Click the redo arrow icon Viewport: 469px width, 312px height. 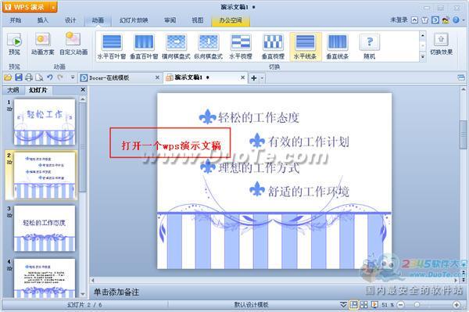pos(60,77)
